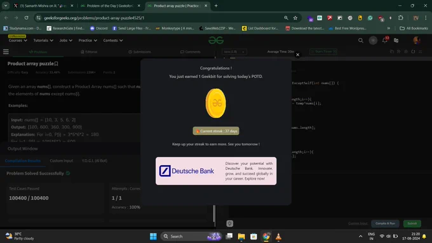Expand the Jobs menu
Screen dimensions: 432x243
[65, 41]
